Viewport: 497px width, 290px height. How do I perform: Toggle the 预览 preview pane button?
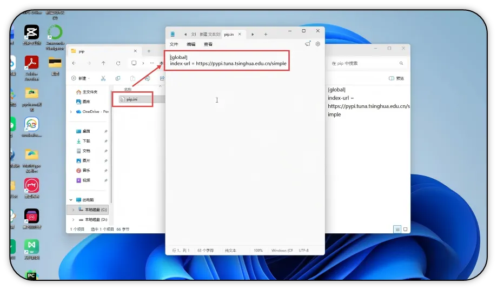tap(396, 78)
